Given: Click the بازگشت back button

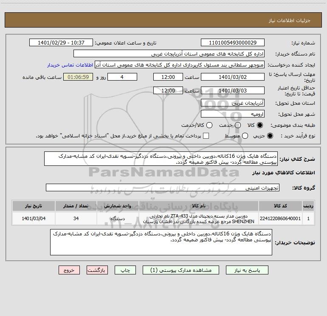Looking at the screenshot, I should point(97,270).
